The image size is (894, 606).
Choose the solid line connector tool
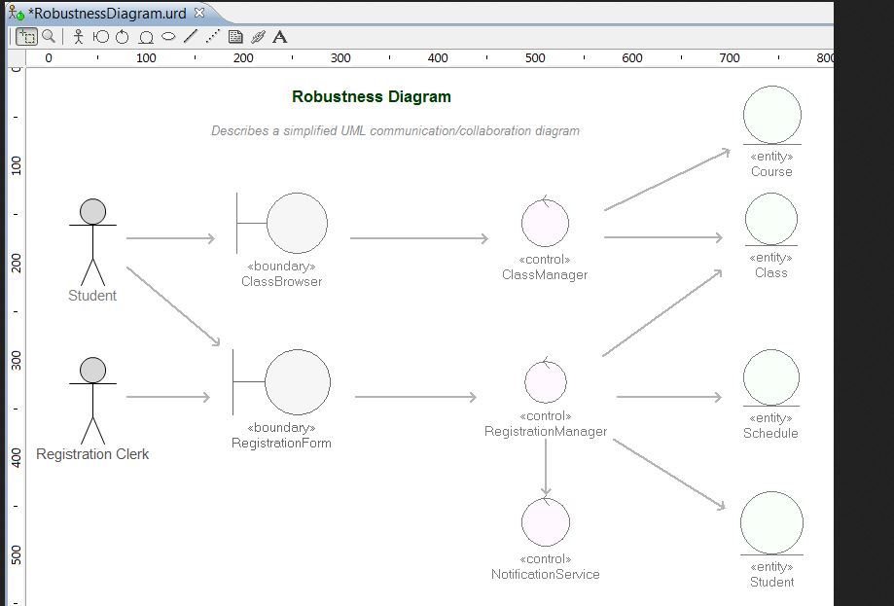point(191,37)
